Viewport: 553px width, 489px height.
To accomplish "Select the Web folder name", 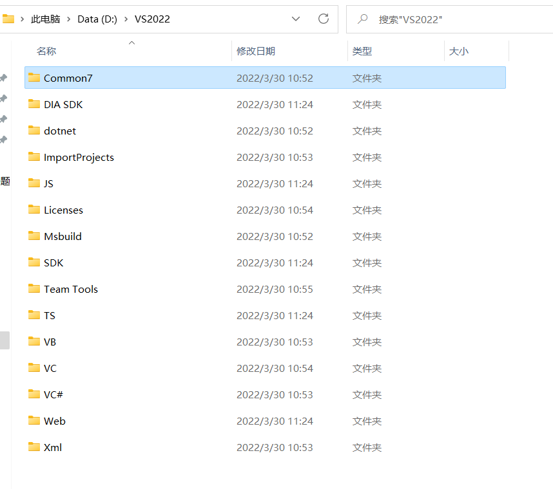I will click(54, 421).
